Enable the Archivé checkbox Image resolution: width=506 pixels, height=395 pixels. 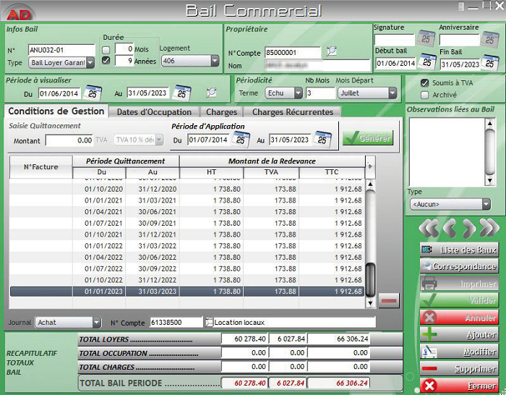pyautogui.click(x=425, y=95)
